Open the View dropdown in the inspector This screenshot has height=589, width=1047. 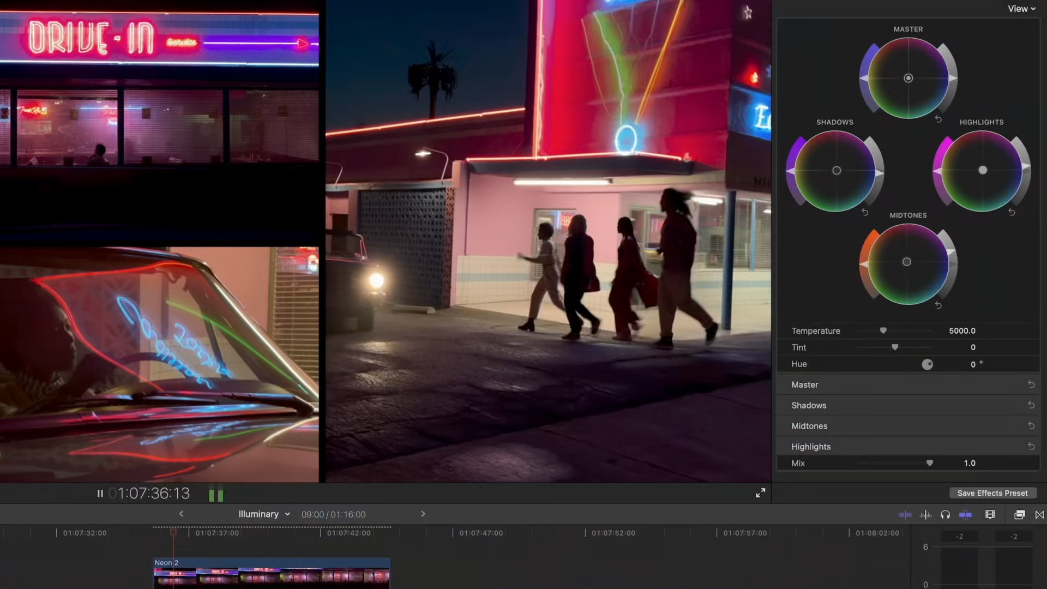click(1020, 8)
